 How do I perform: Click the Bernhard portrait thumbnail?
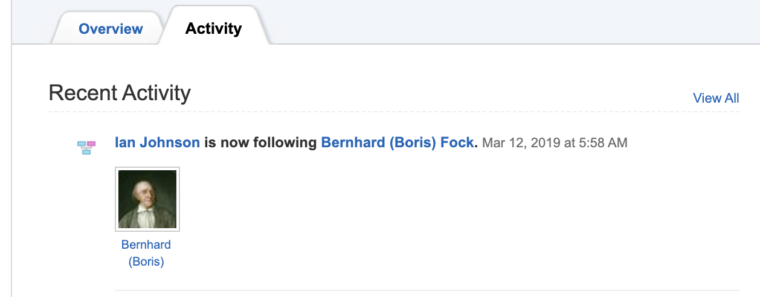click(x=147, y=199)
